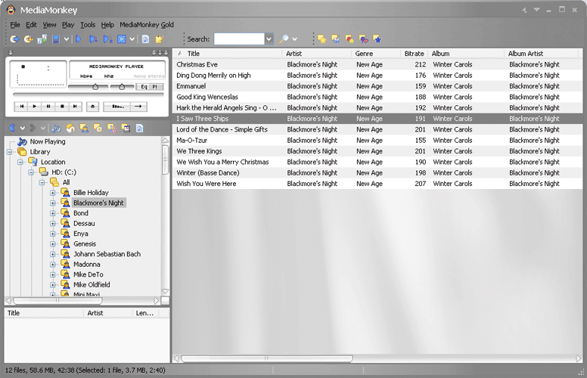The image size is (587, 378).
Task: Expand the Billie Holiday artist node
Action: [53, 193]
